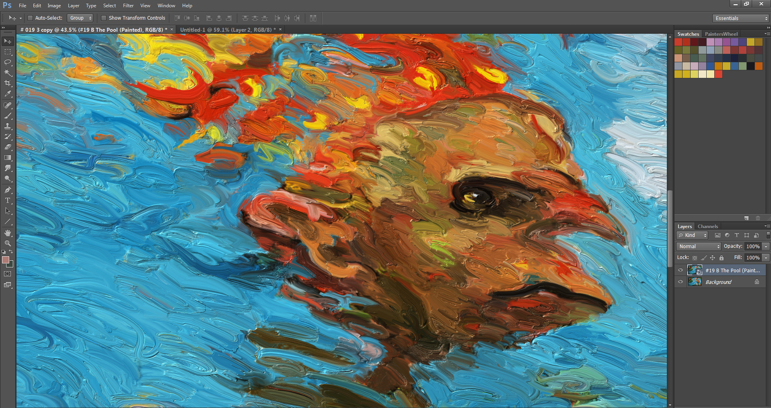Select the Lasso tool
Viewport: 771px width, 408px height.
point(8,62)
